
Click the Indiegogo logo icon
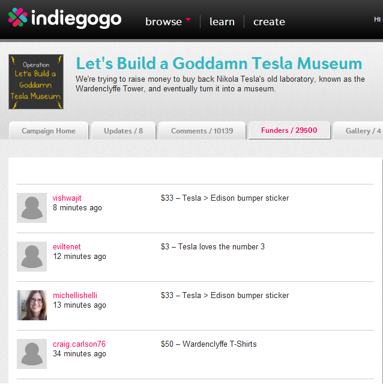[18, 18]
